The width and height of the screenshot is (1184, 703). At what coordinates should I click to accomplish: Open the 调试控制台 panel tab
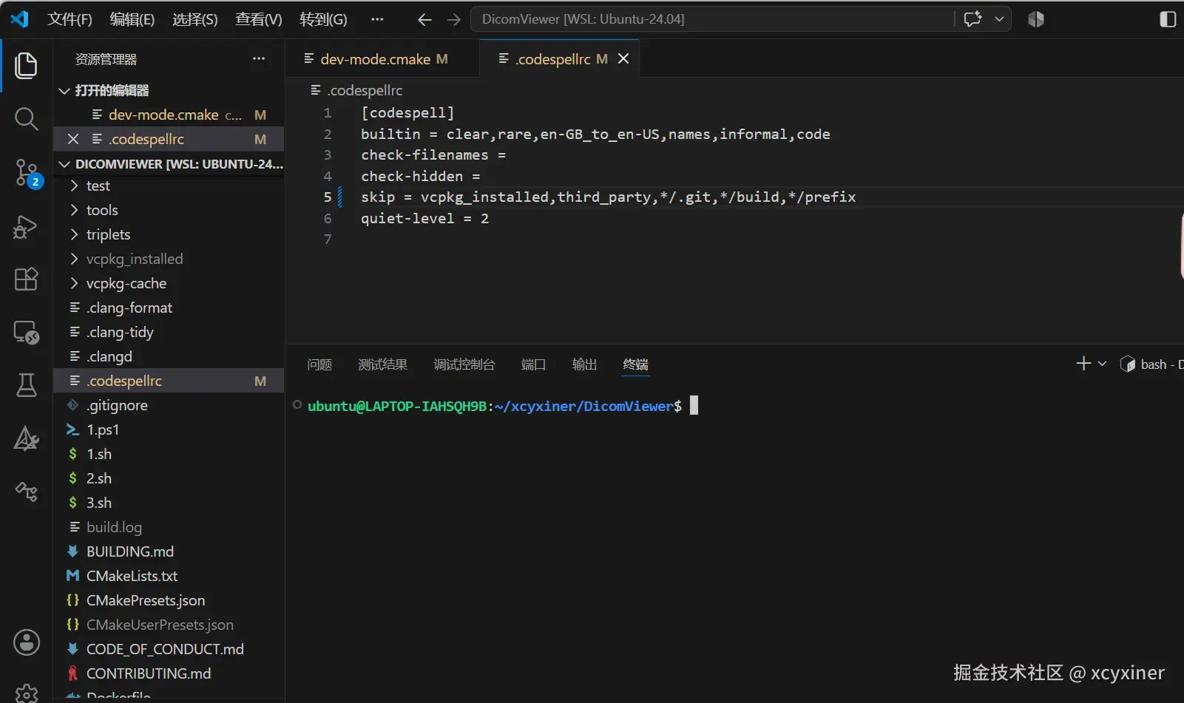point(464,364)
